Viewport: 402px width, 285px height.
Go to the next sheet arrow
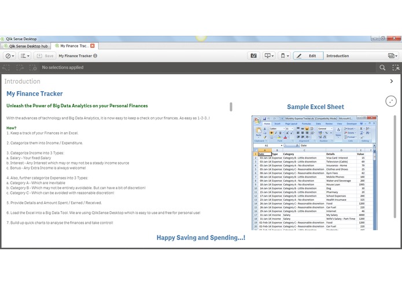click(x=392, y=81)
